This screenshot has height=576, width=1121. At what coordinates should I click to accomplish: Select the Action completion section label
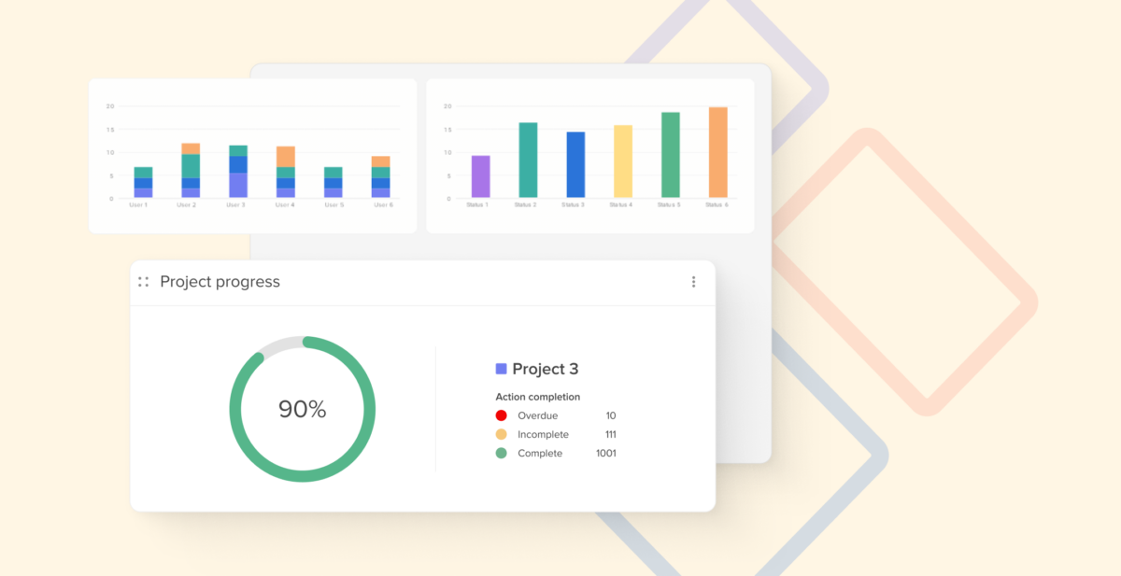(539, 396)
